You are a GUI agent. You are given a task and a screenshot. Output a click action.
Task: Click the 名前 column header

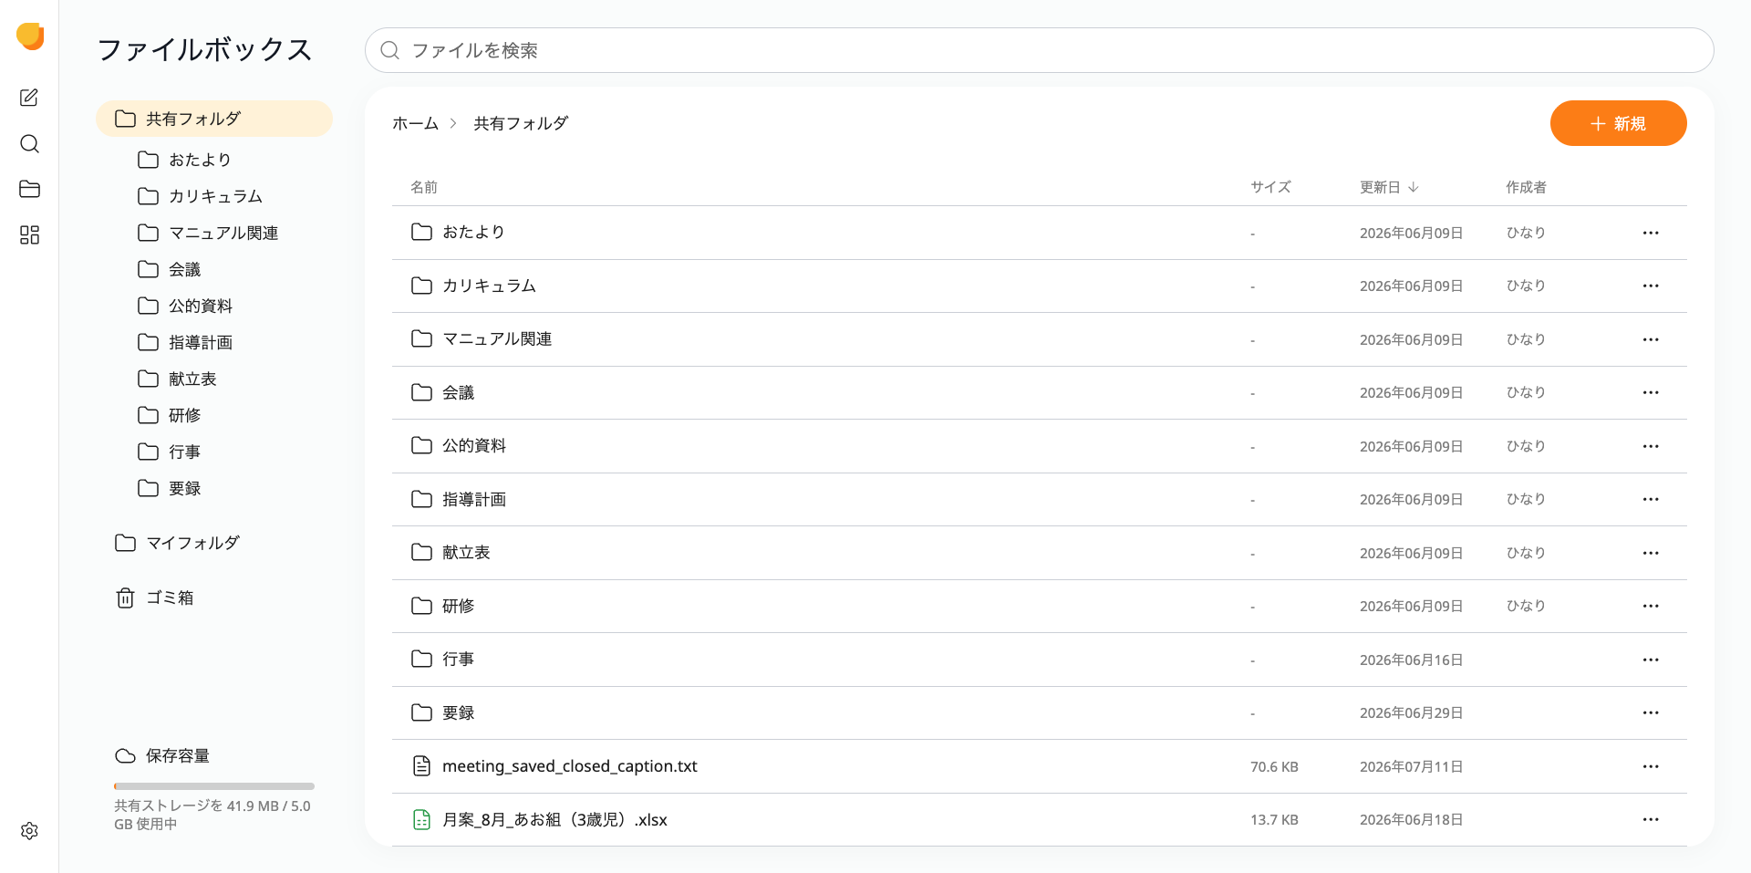click(424, 187)
